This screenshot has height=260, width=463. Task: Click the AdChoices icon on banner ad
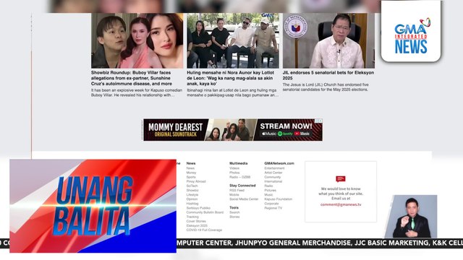[x=318, y=121]
